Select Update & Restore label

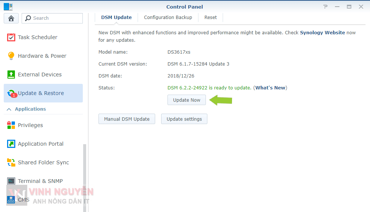pos(41,93)
